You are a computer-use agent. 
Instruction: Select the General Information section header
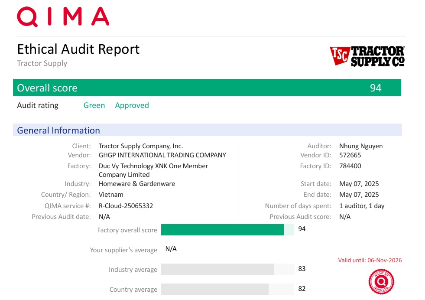coord(58,130)
